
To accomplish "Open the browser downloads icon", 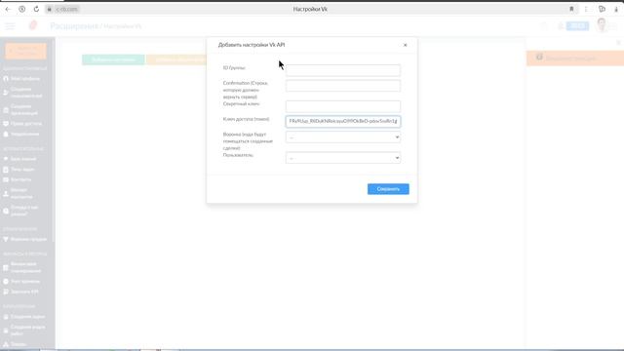I will tap(616, 9).
